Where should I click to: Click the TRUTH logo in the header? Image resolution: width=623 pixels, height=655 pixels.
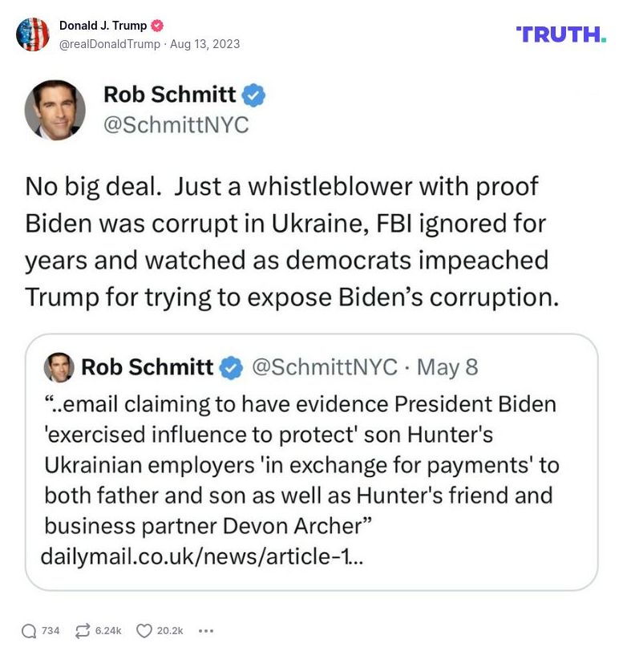[560, 34]
